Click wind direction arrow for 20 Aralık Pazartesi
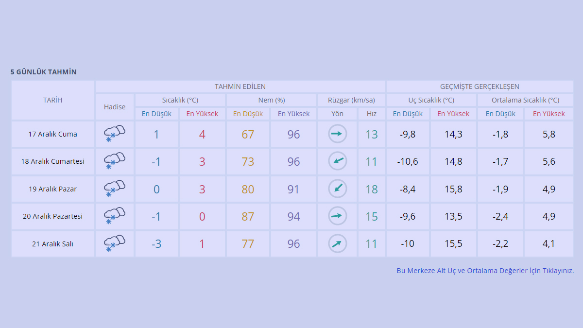 coord(337,216)
